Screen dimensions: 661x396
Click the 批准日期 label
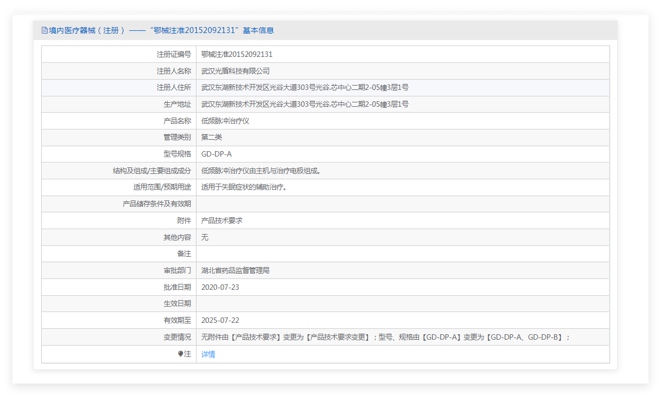click(x=177, y=287)
